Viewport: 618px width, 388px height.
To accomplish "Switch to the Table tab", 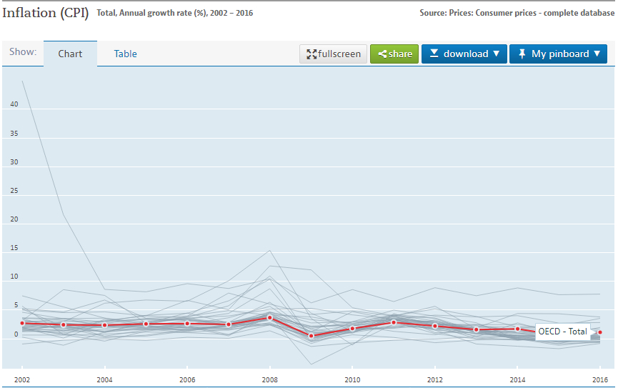I will (125, 54).
